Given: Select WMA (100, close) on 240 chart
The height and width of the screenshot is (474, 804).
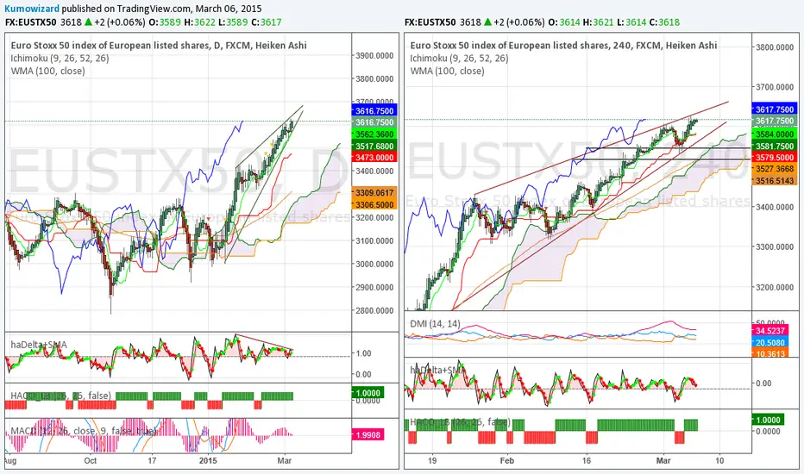Looking at the screenshot, I should point(447,71).
